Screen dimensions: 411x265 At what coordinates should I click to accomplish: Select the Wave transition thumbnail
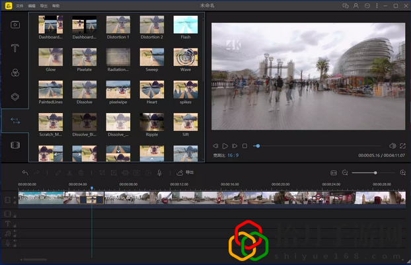click(x=186, y=57)
